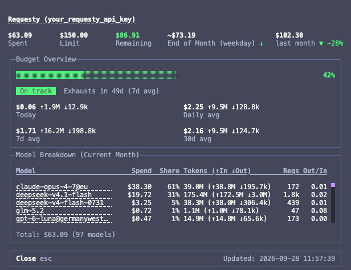
Task: Select deepseek-v4-flash-0731 model link
Action: point(64,203)
